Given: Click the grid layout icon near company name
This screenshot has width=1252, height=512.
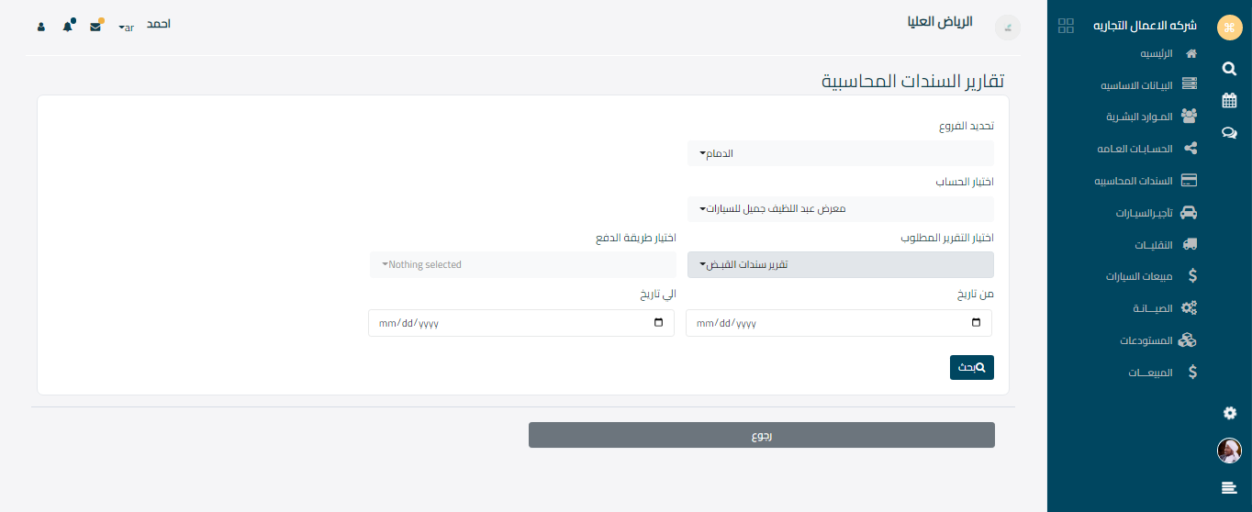Looking at the screenshot, I should click(x=1066, y=26).
